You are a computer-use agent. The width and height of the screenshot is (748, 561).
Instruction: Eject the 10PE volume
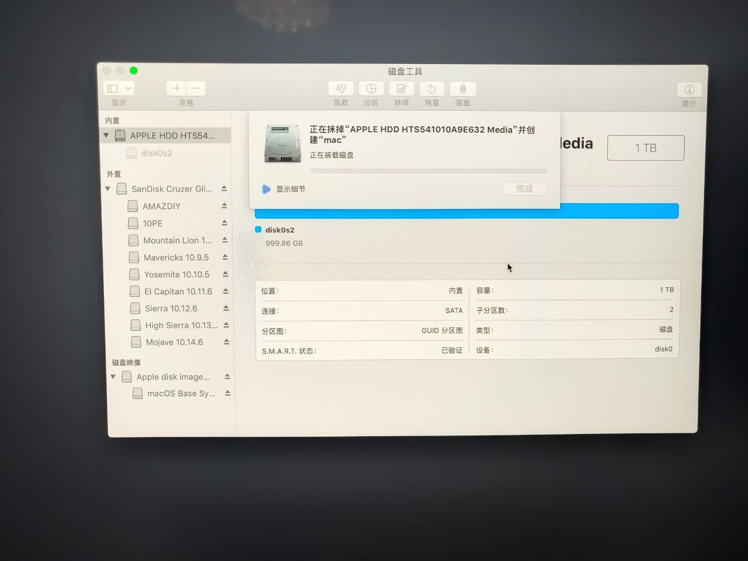click(224, 223)
